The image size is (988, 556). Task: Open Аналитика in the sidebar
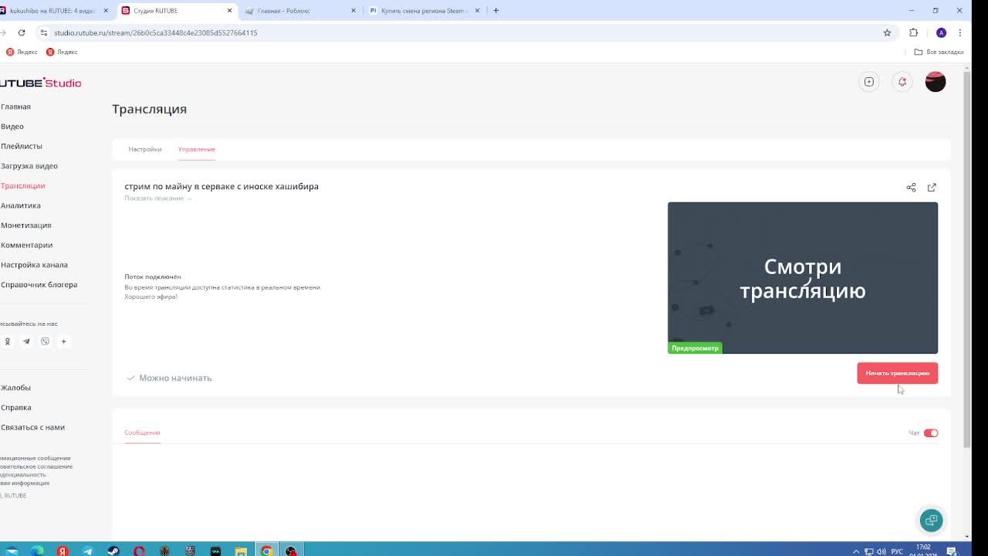[x=20, y=205]
